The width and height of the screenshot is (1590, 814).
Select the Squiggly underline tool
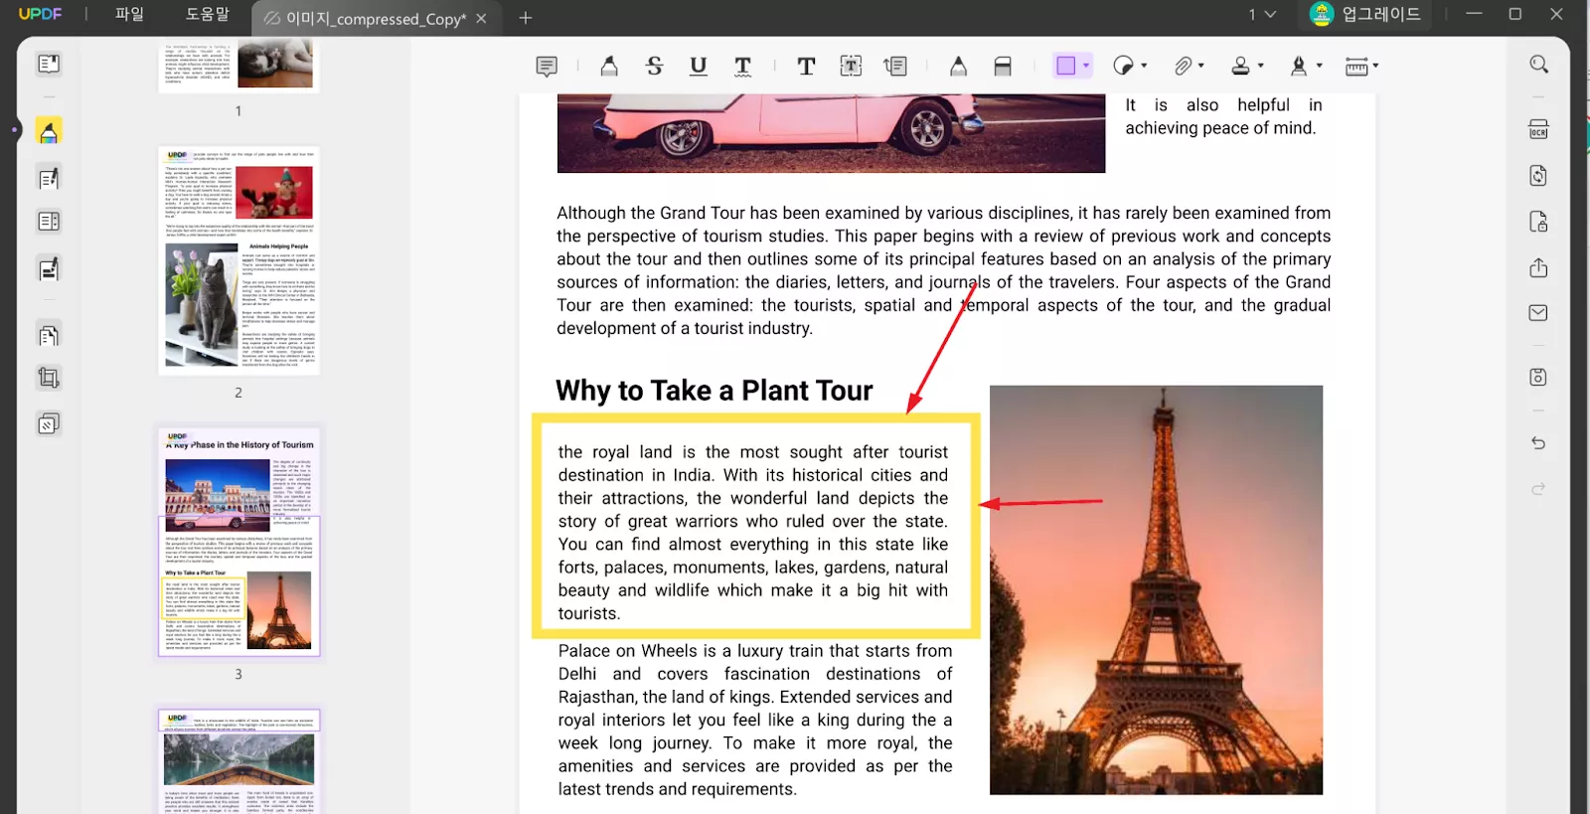point(743,67)
